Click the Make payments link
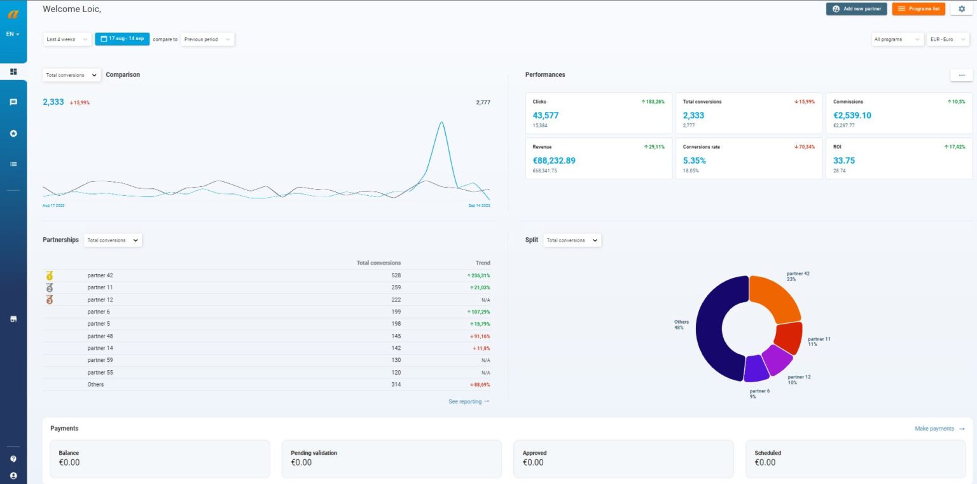 pyautogui.click(x=934, y=428)
